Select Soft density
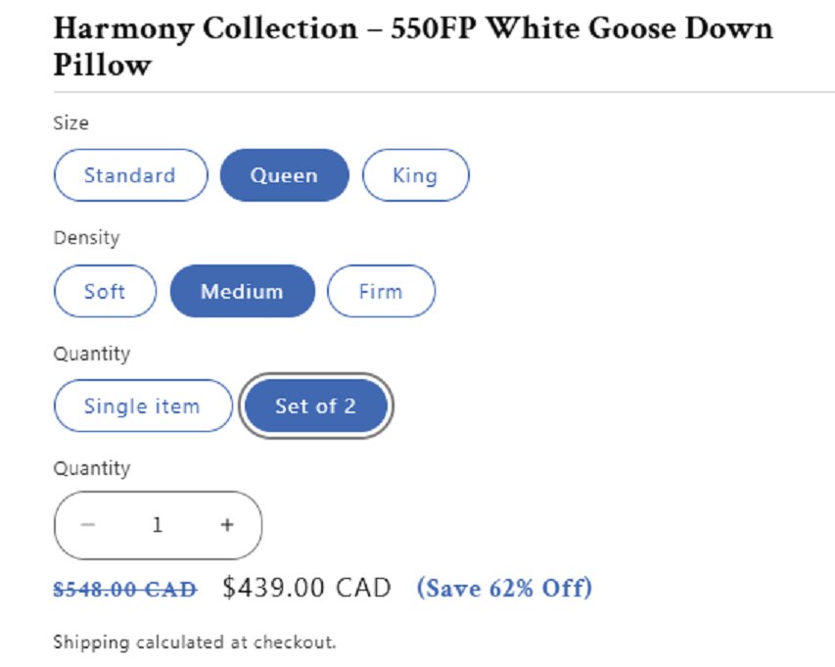This screenshot has height=667, width=835. (105, 291)
